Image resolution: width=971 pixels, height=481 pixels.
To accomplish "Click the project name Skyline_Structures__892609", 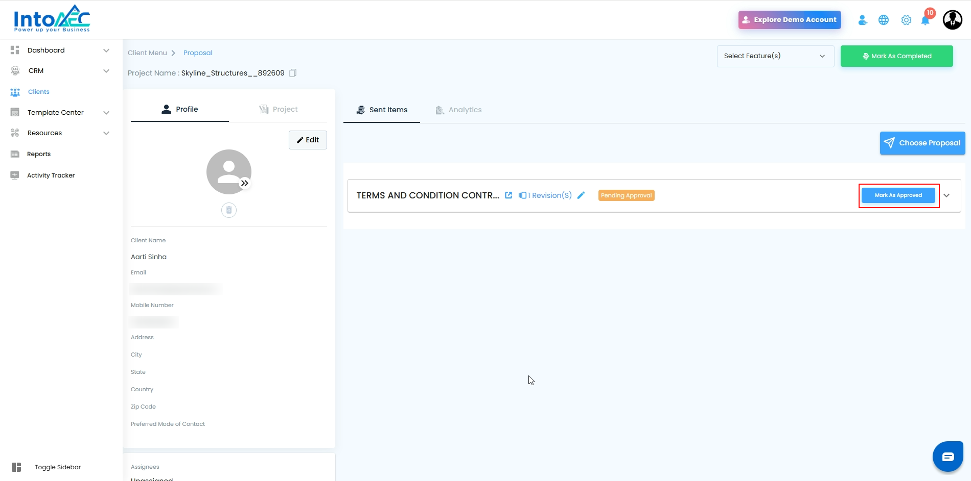I will click(x=233, y=73).
